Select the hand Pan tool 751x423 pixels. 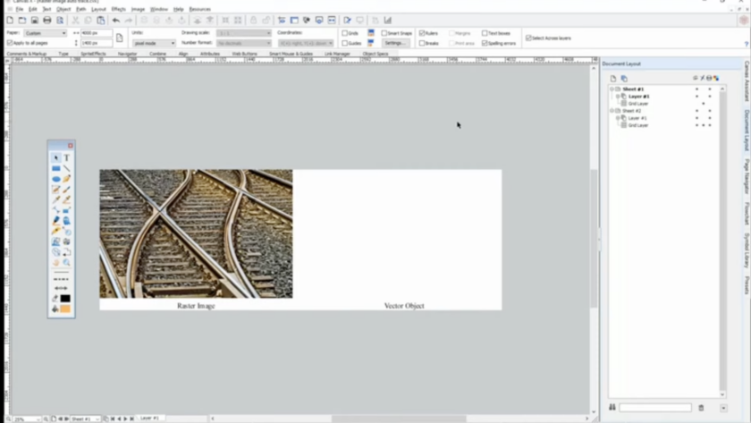(x=56, y=263)
